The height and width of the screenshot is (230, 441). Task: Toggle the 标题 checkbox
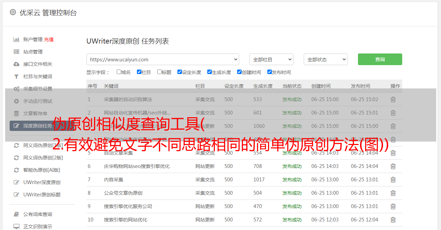pos(159,72)
